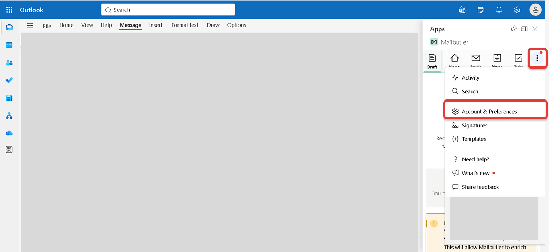Select the Message ribbon tab
Image resolution: width=549 pixels, height=252 pixels.
[130, 25]
